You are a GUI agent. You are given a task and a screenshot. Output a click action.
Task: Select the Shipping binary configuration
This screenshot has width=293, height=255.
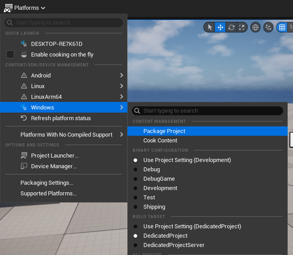pos(207,207)
